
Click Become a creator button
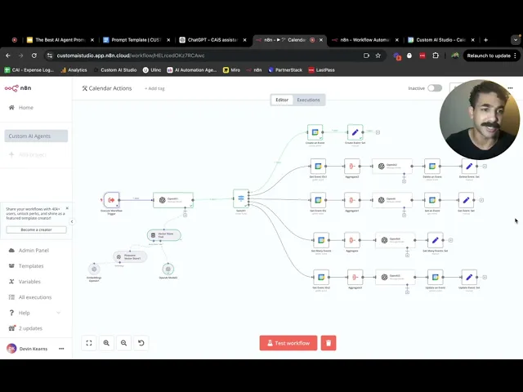(36, 229)
